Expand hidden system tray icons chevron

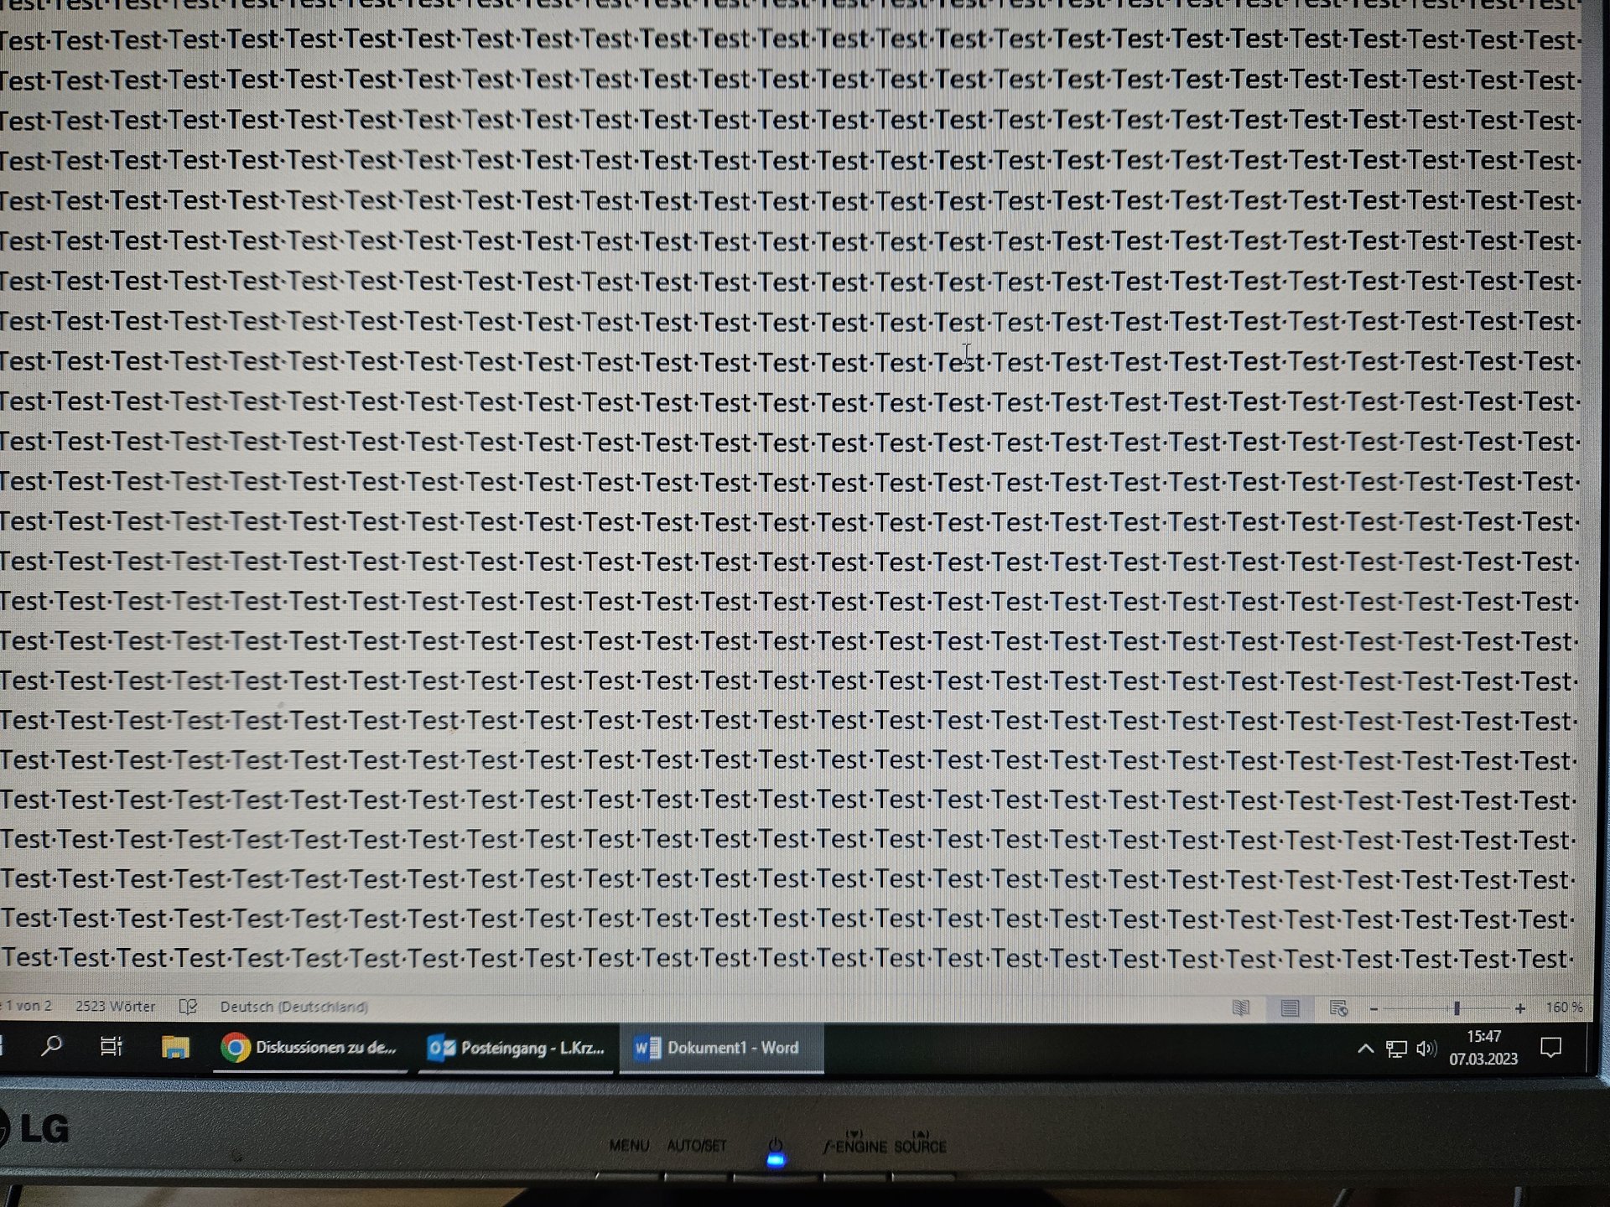coord(1365,1048)
